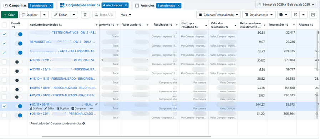Image resolution: width=320 pixels, height=139 pixels.
Task: Open the Duplicar dropdown arrow
Action: (45, 15)
